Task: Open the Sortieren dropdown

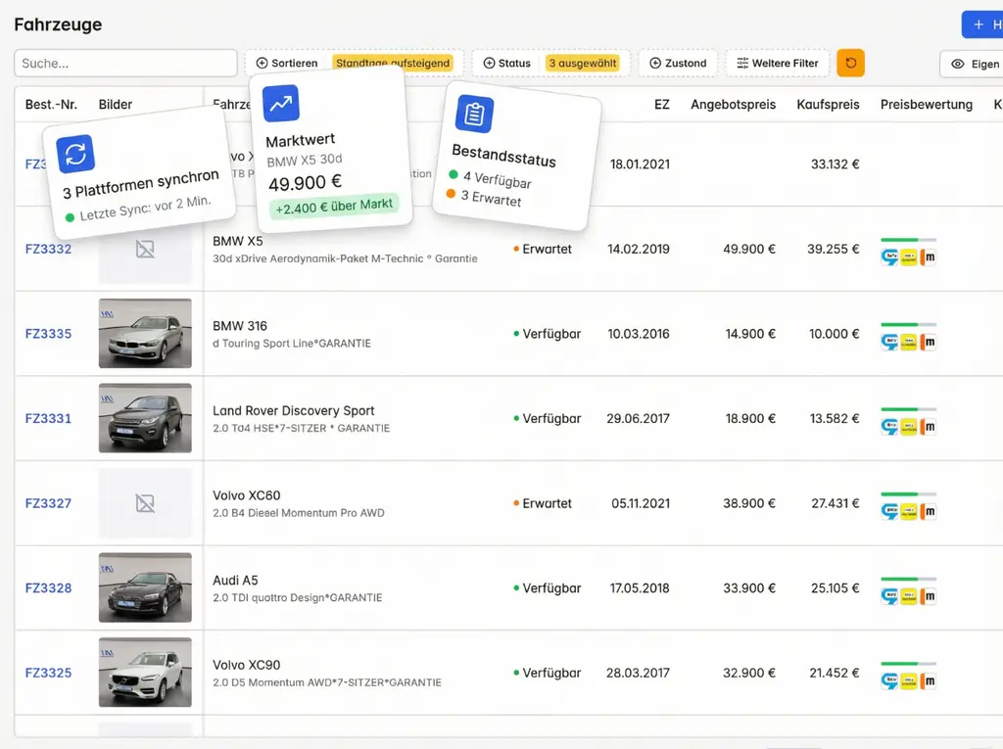Action: pyautogui.click(x=288, y=64)
